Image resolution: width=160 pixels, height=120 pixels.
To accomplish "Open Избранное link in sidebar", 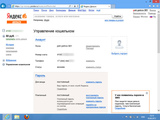I will point(11,60).
